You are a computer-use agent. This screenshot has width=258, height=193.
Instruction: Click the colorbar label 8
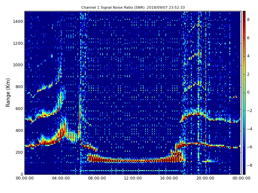[248, 20]
